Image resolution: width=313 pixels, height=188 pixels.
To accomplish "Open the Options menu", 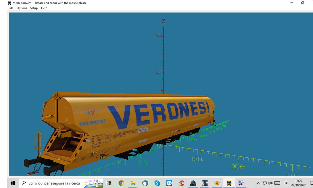I will tap(22, 8).
